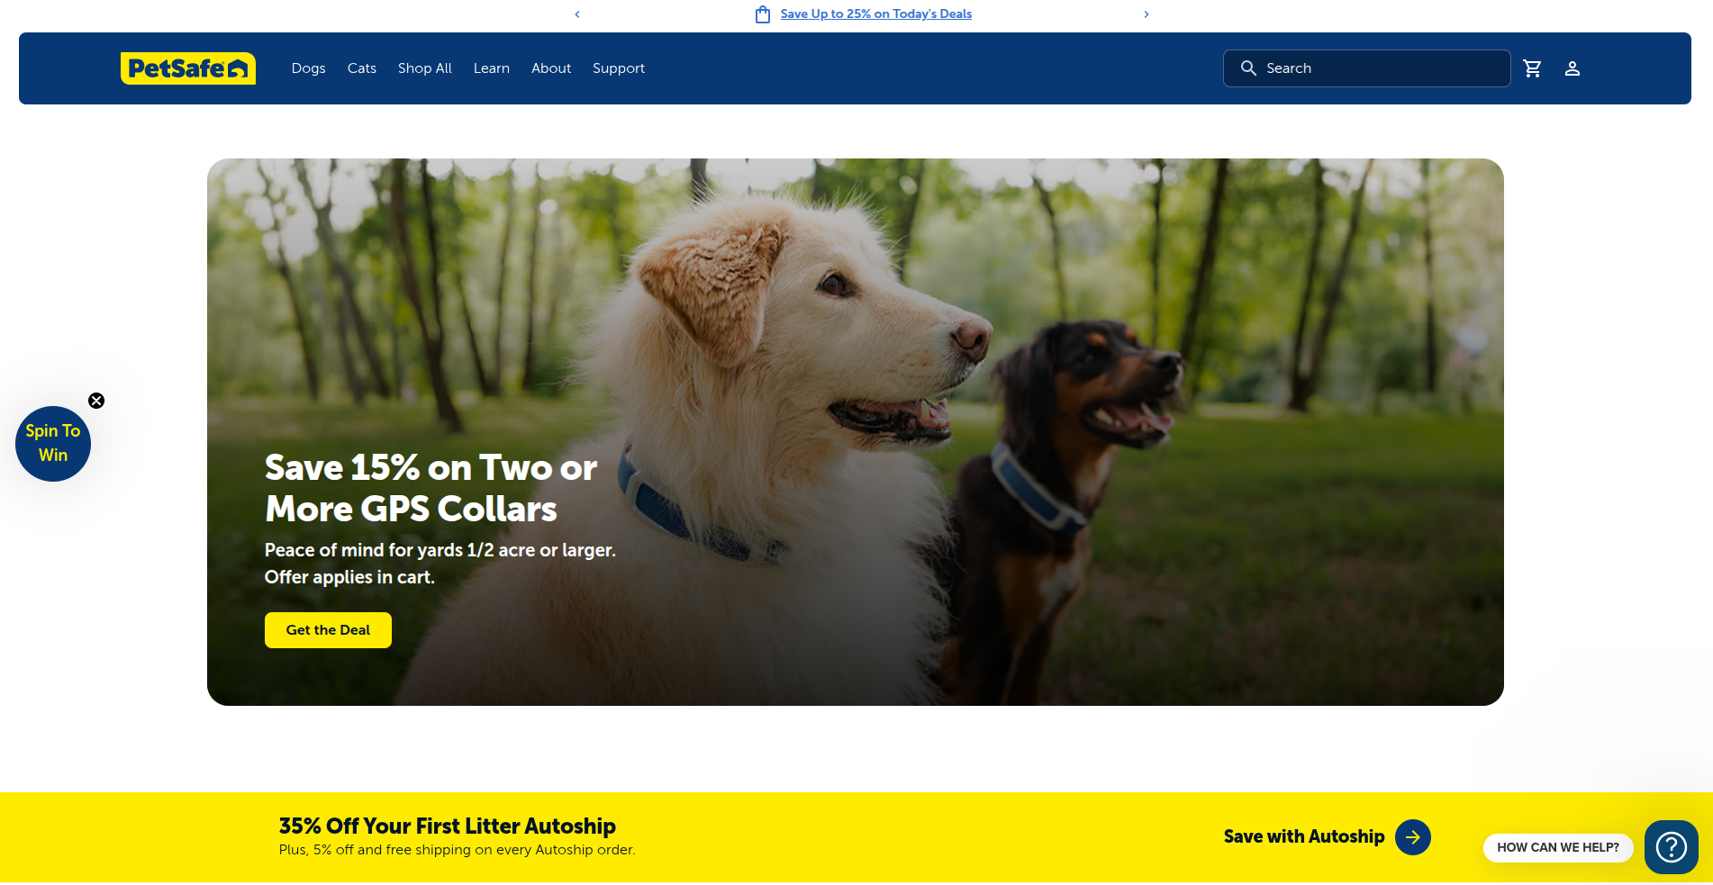Close the Spin To Win popup
The image size is (1713, 885).
pos(96,401)
